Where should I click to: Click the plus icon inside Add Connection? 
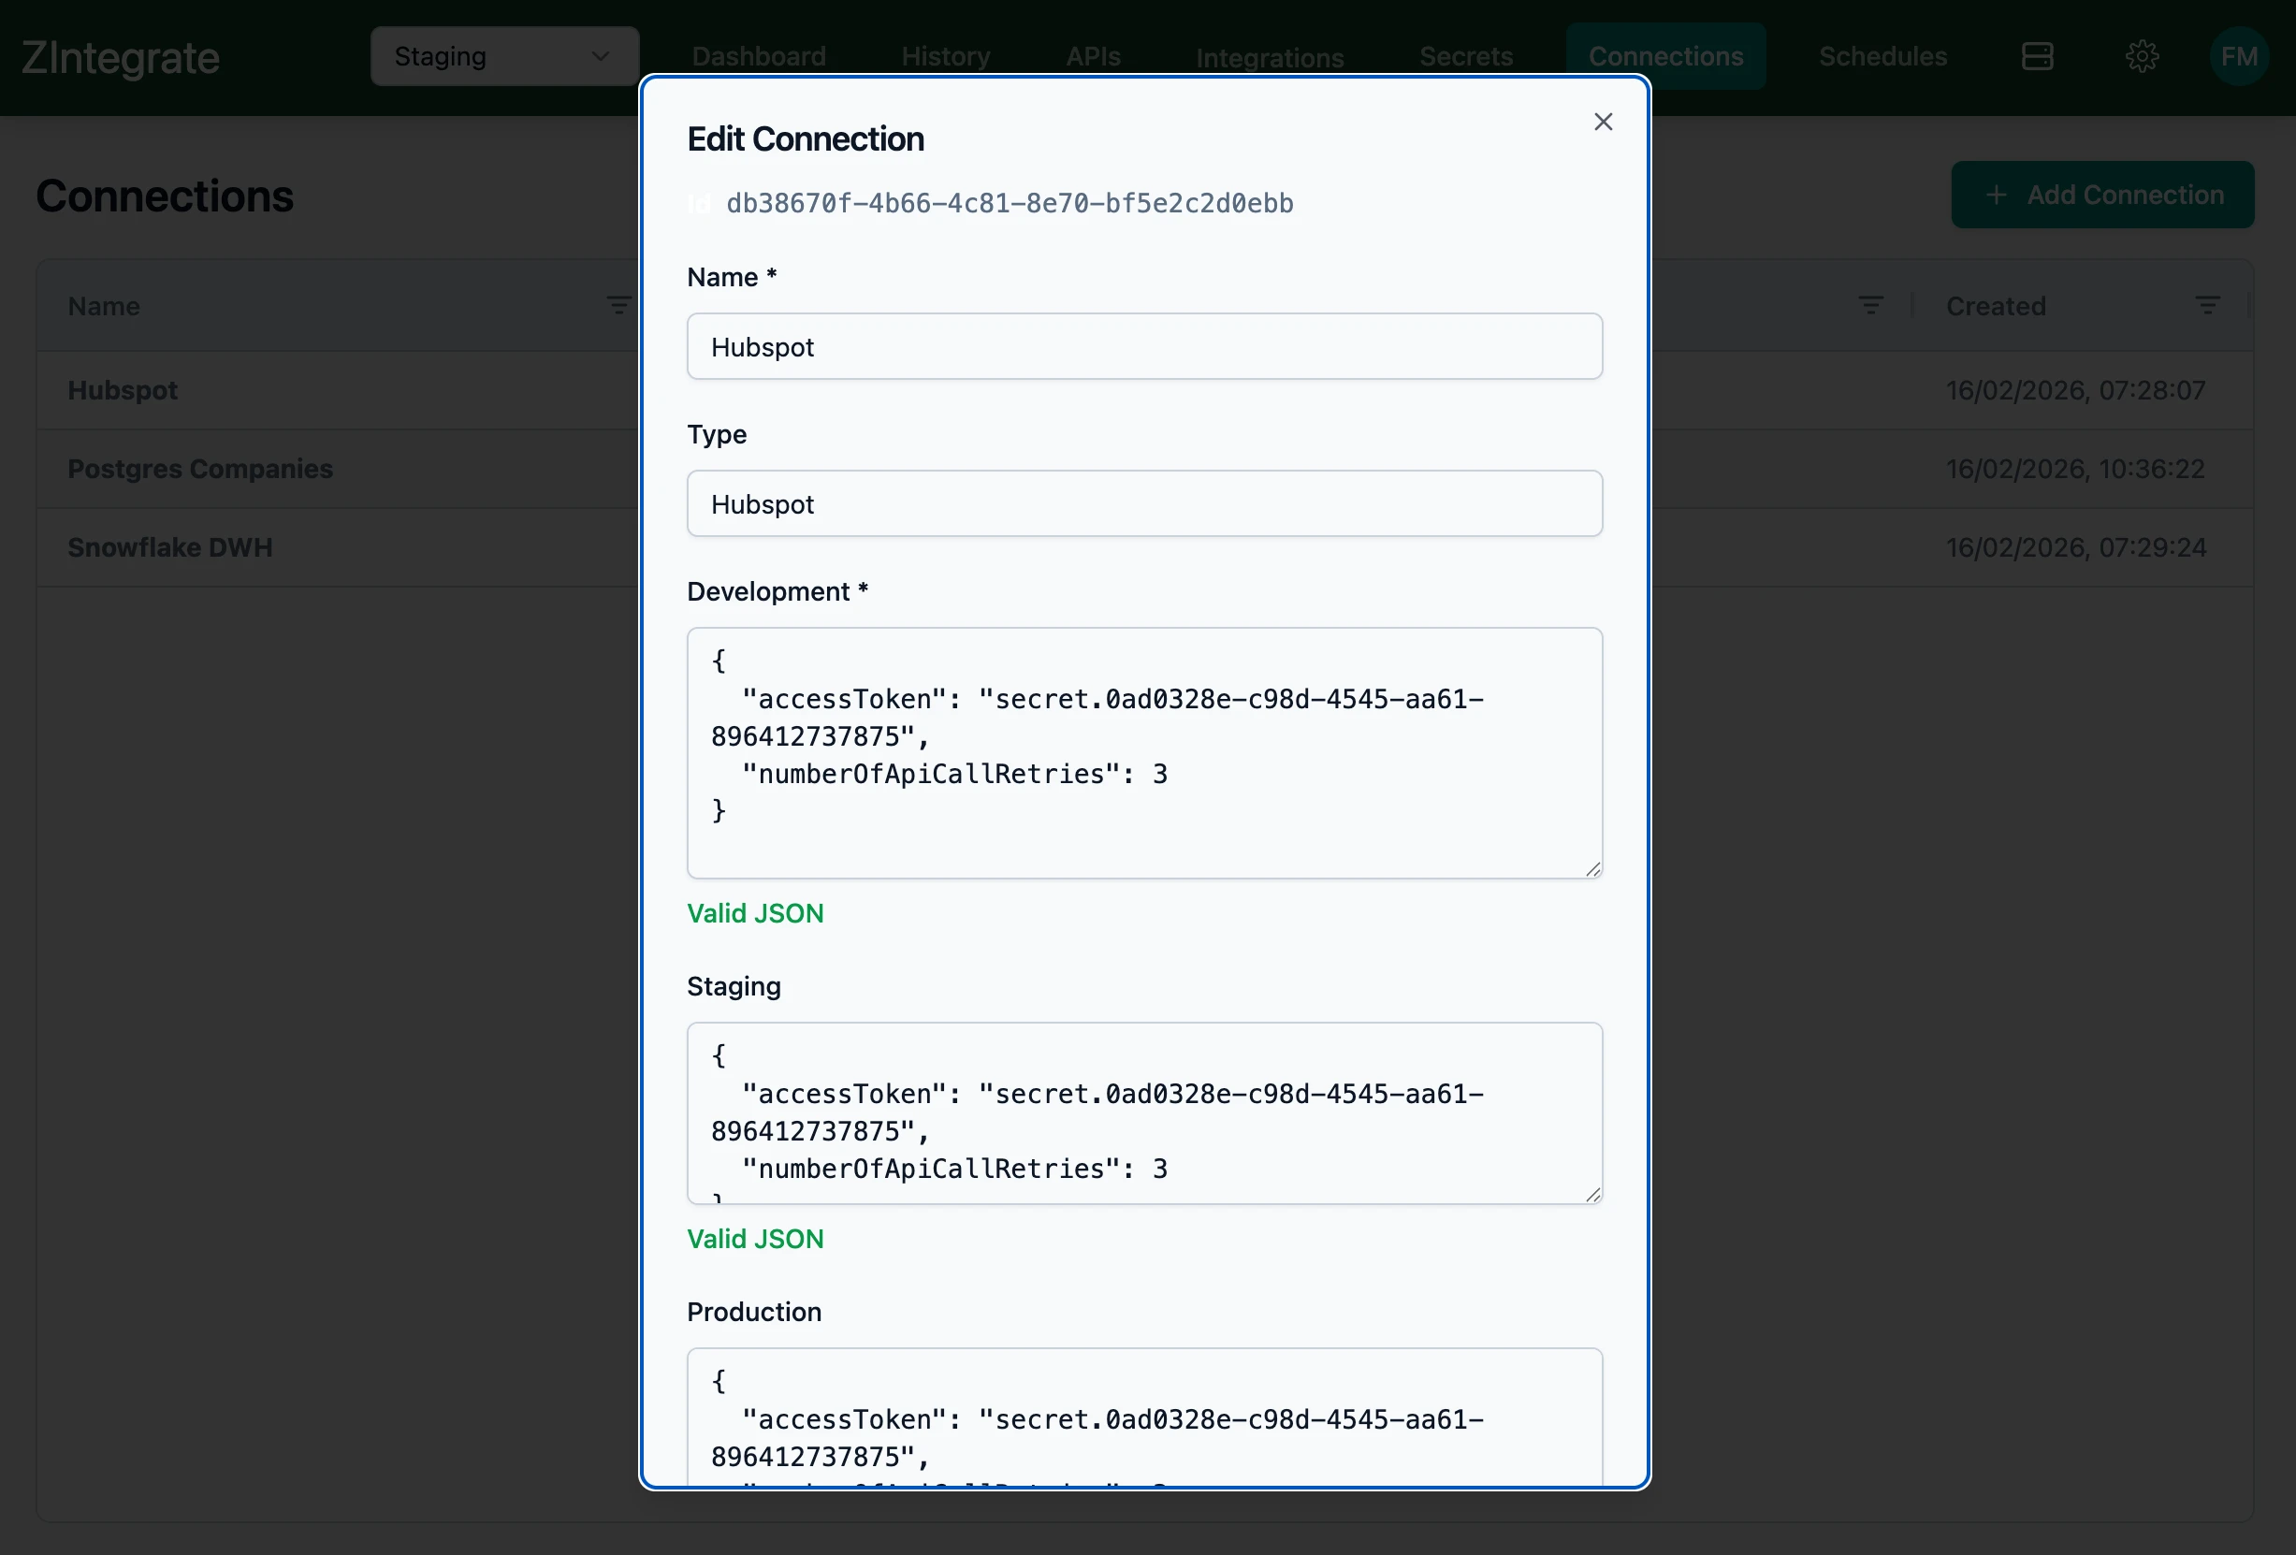tap(1998, 195)
